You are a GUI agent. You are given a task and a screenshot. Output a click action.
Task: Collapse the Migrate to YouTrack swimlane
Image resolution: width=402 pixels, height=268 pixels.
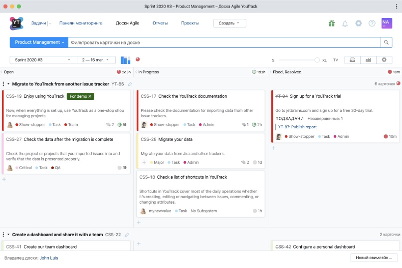click(x=8, y=84)
